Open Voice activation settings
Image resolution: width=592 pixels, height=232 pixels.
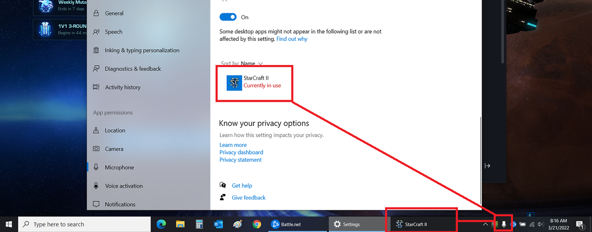(123, 186)
